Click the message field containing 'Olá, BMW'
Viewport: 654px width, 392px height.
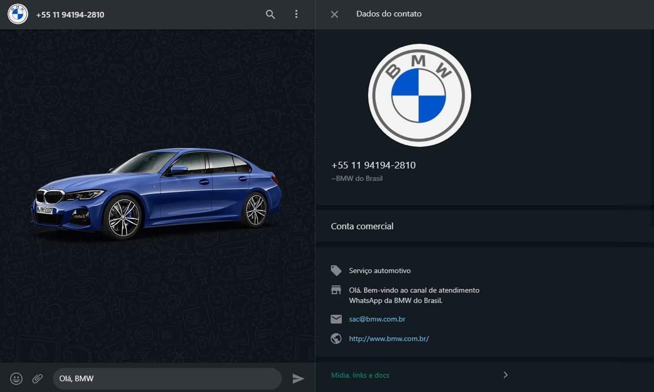pyautogui.click(x=168, y=379)
